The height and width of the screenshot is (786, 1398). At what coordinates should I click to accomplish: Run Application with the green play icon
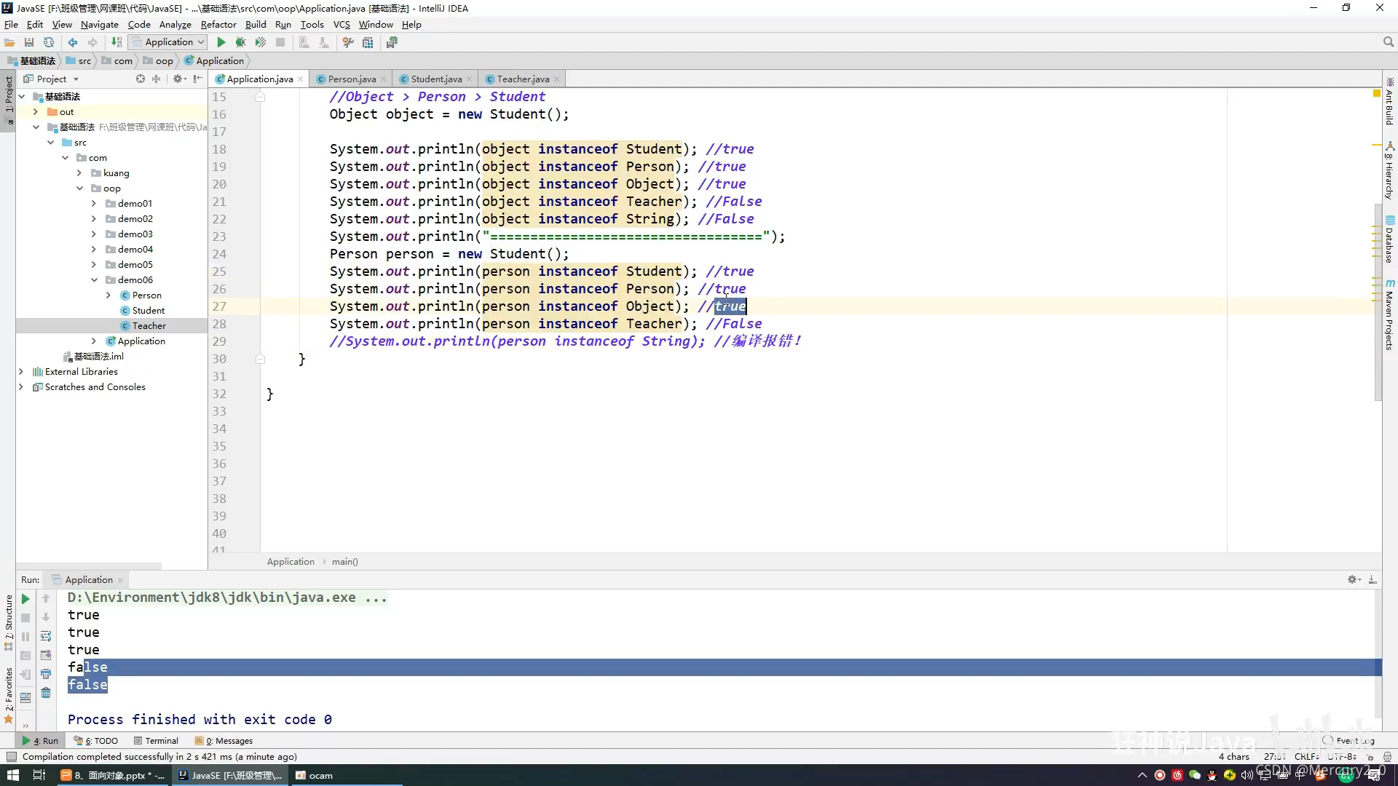tap(221, 42)
